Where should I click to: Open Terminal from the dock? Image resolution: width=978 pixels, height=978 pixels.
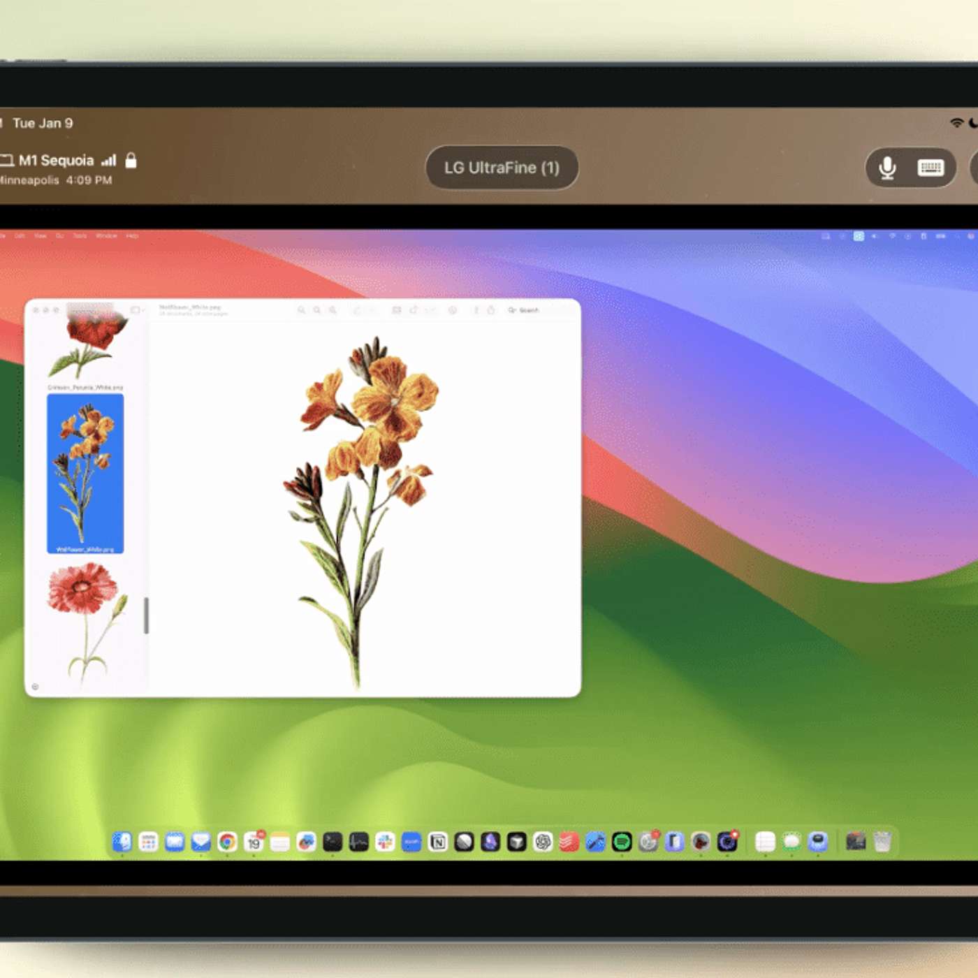pos(333,842)
